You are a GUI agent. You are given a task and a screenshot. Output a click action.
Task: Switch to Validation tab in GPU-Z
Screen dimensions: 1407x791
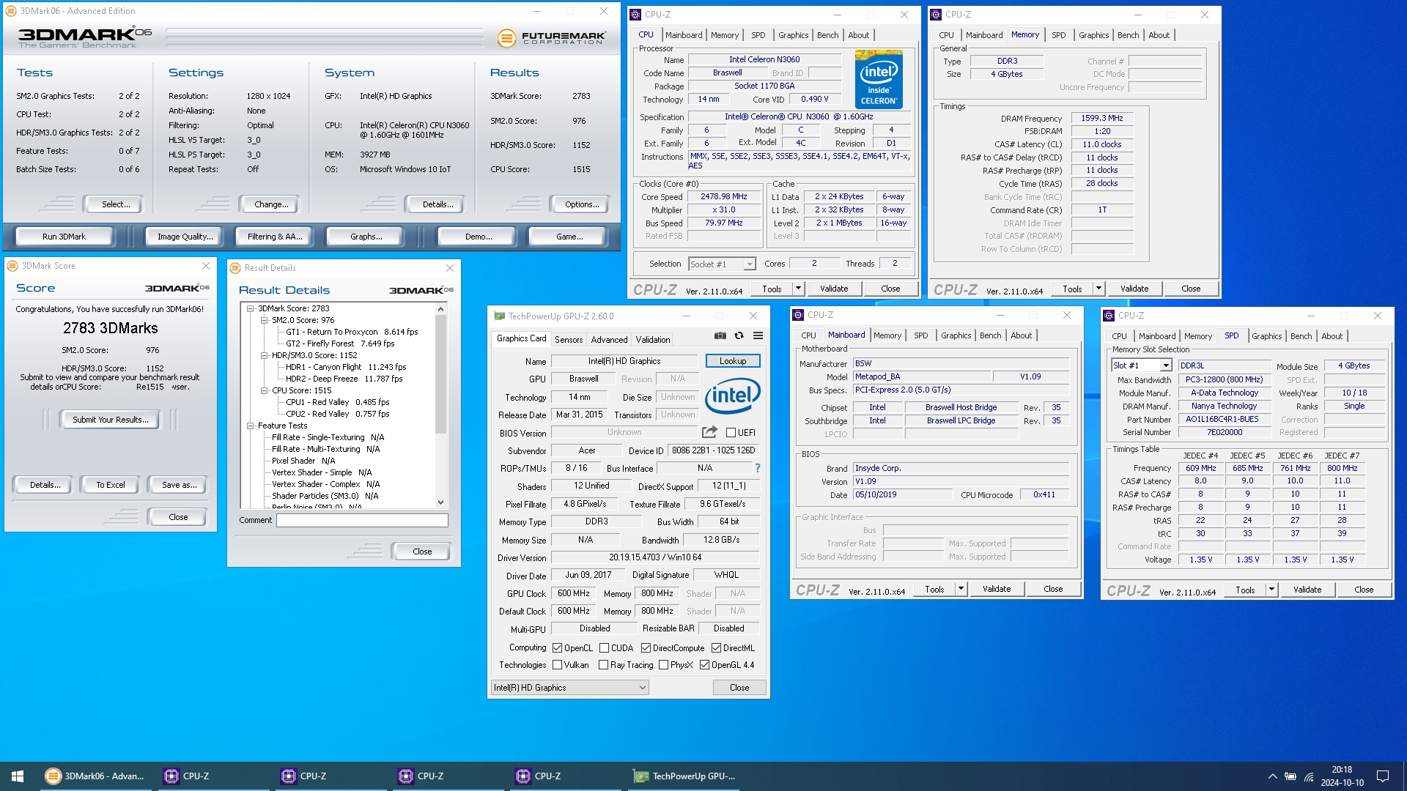(x=652, y=340)
